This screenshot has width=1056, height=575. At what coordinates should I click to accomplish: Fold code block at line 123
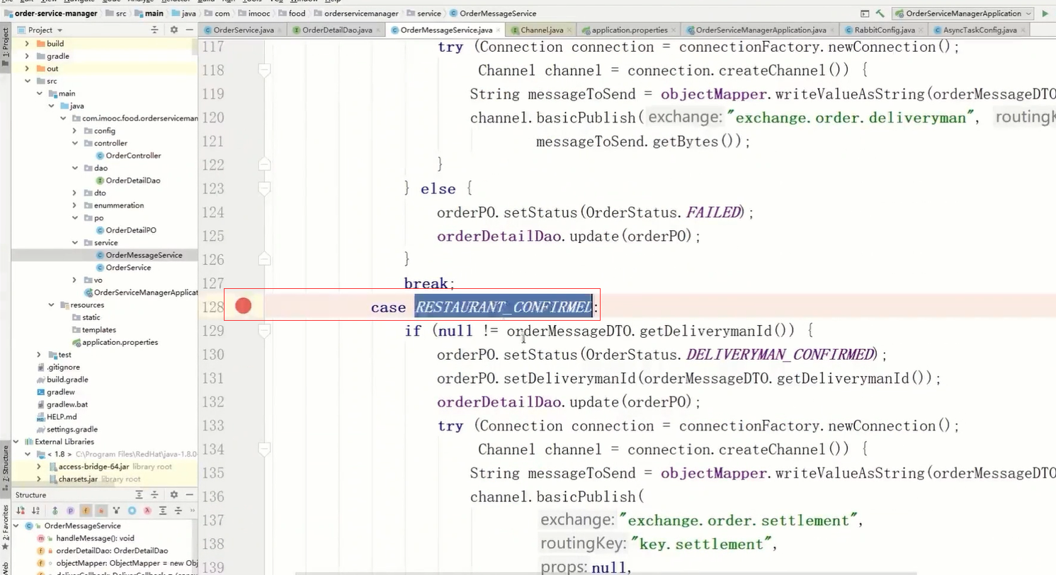point(264,188)
